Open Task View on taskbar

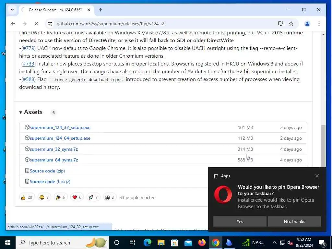tap(132, 243)
